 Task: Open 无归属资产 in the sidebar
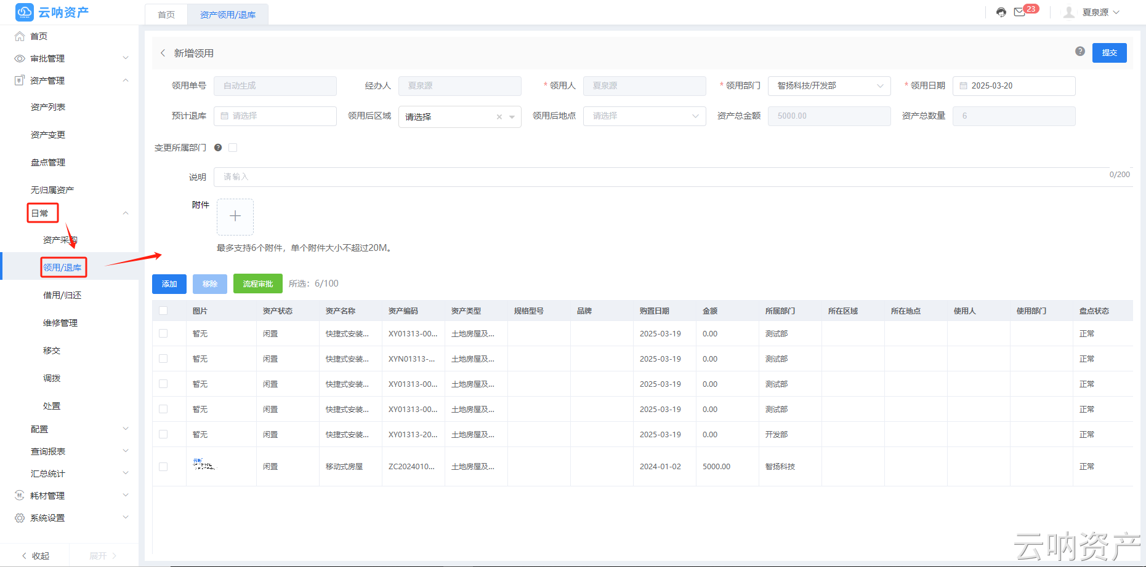tap(52, 190)
